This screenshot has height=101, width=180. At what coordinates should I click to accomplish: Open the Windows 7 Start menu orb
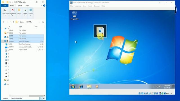(73, 87)
